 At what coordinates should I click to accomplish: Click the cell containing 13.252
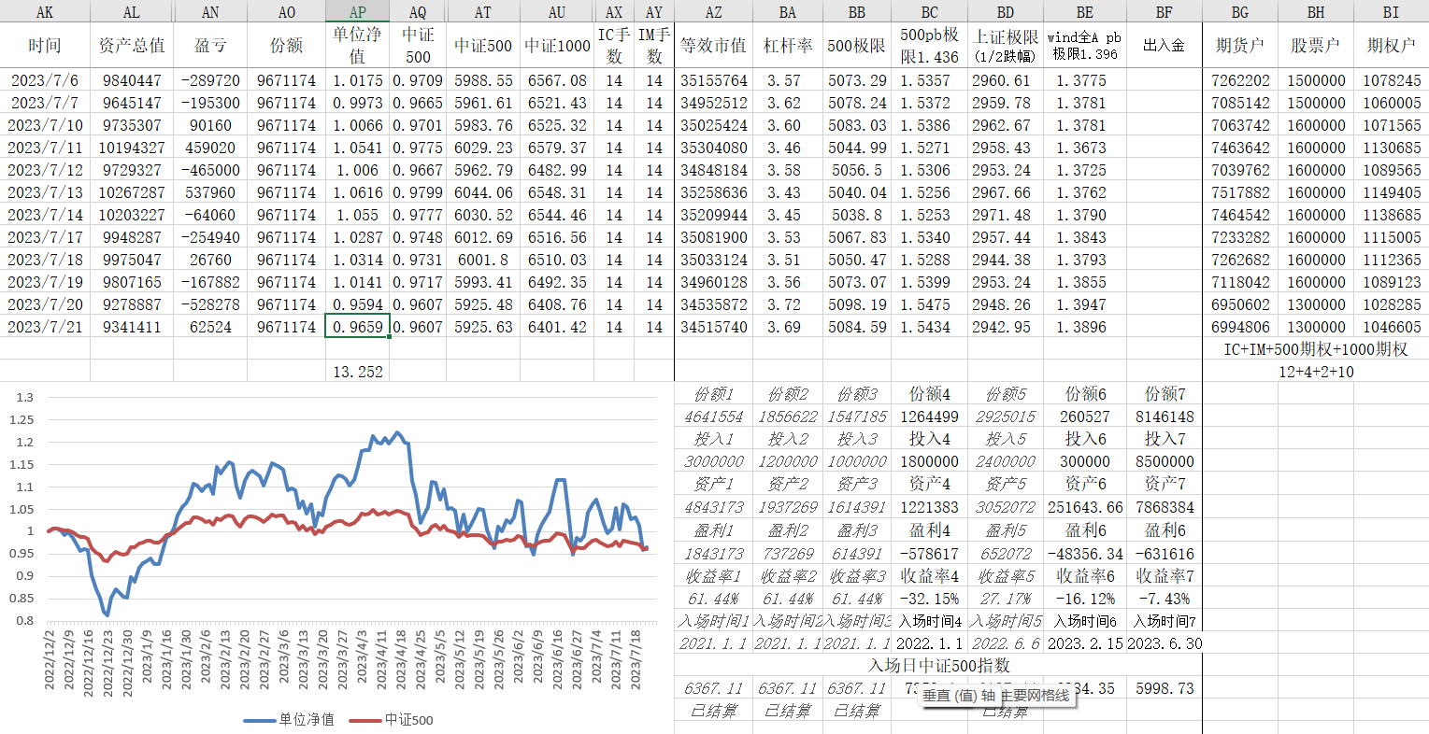(x=357, y=372)
